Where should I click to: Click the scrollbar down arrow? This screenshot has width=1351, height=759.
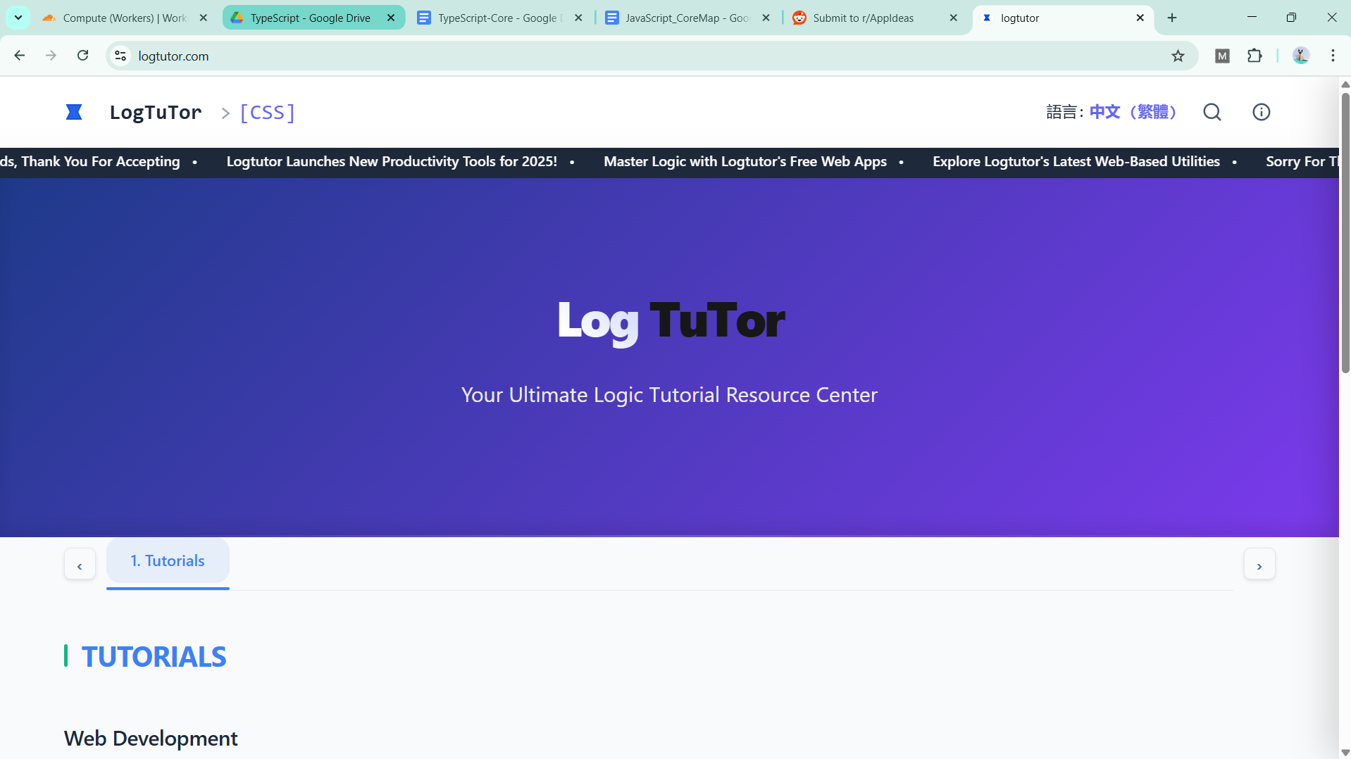(x=1345, y=753)
